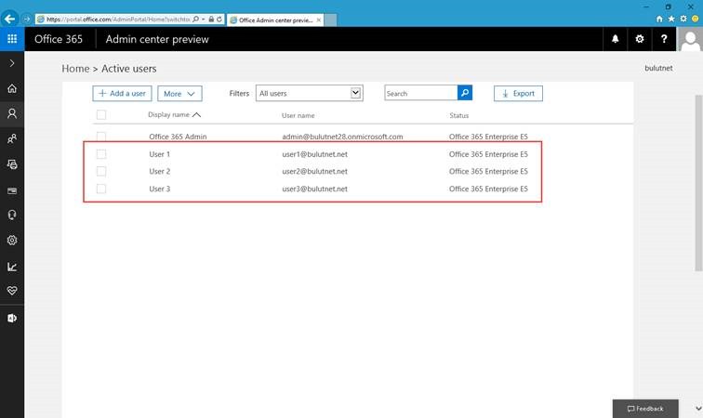Sort by Display name column
The image size is (703, 418).
[x=174, y=114]
